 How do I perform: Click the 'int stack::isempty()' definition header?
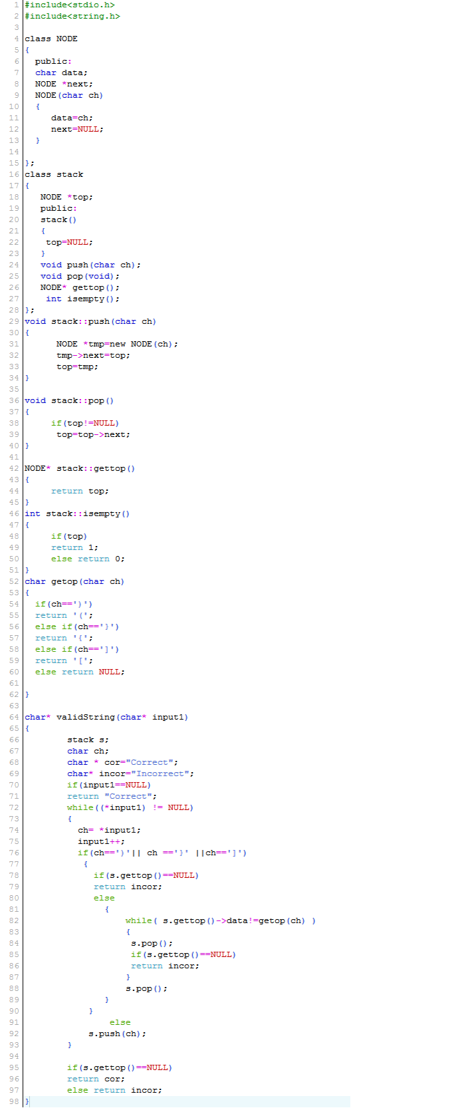[x=77, y=513]
